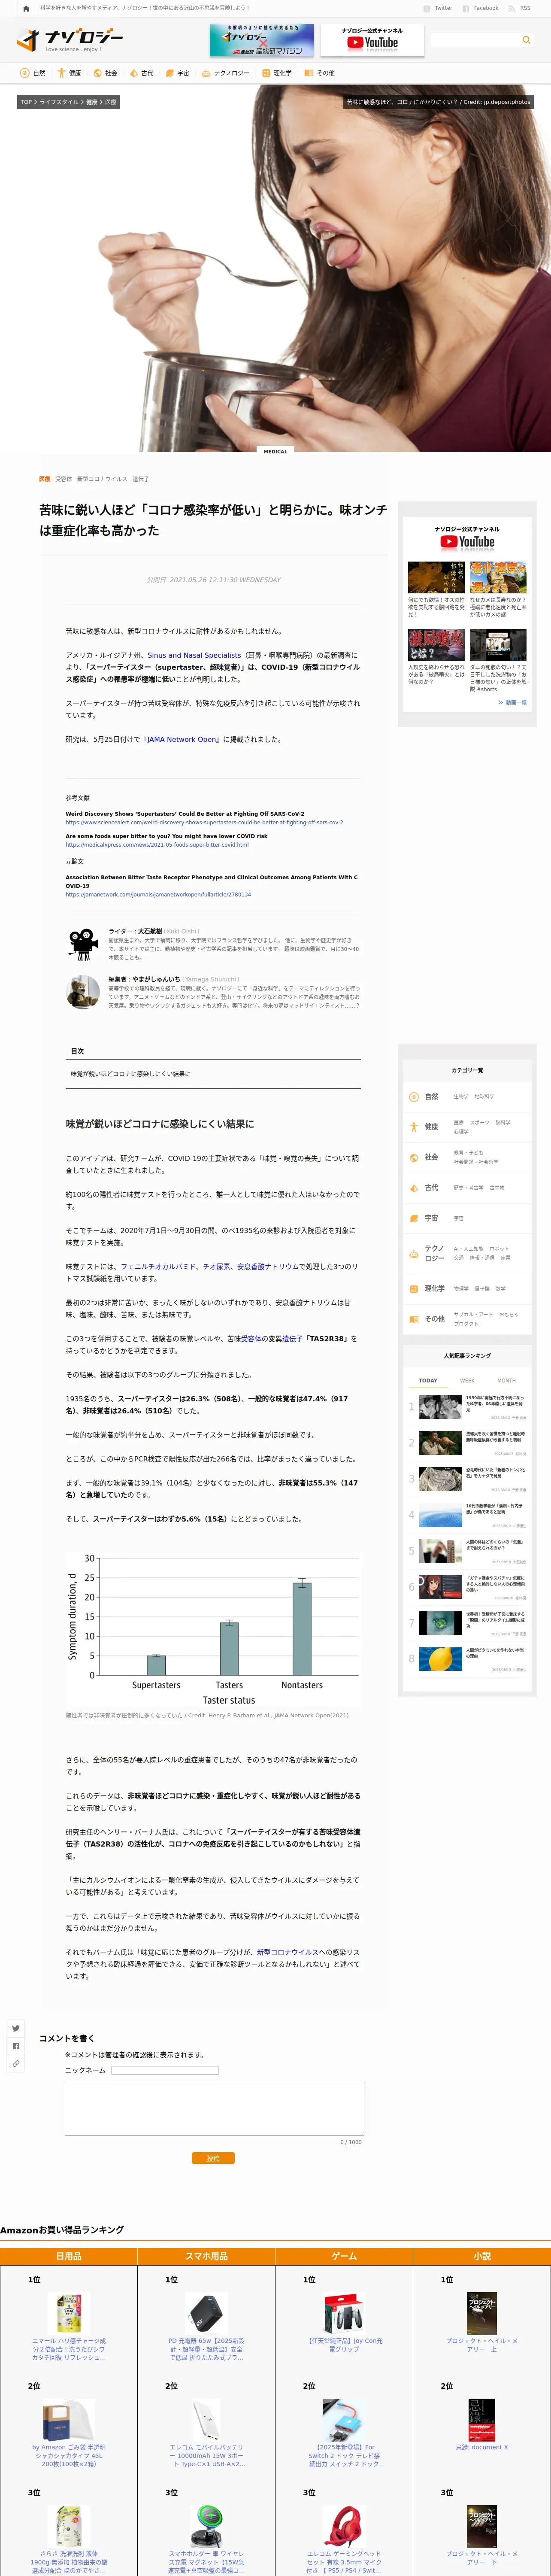
Task: Open the JAMA Network Open article link
Action: (181, 739)
